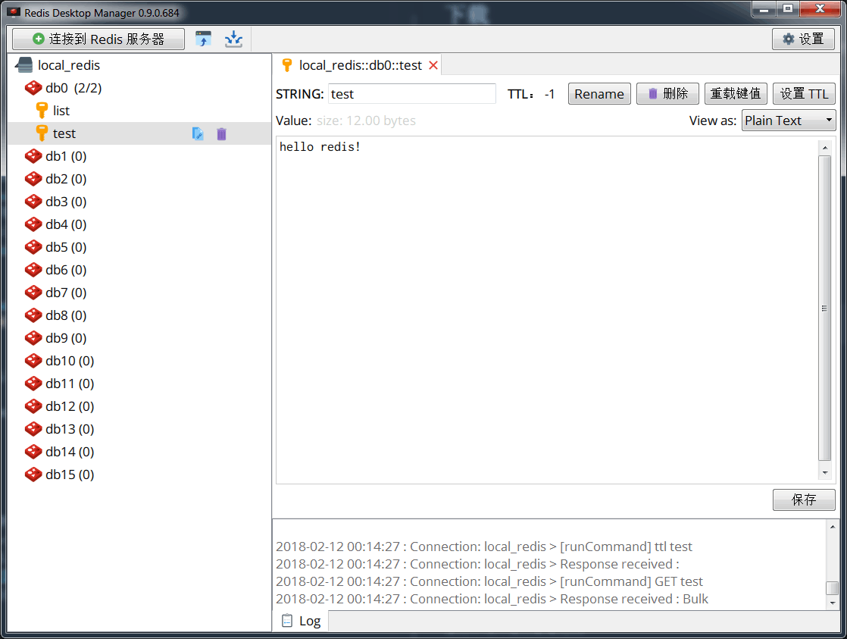
Task: Click the db14 database icon
Action: [33, 452]
